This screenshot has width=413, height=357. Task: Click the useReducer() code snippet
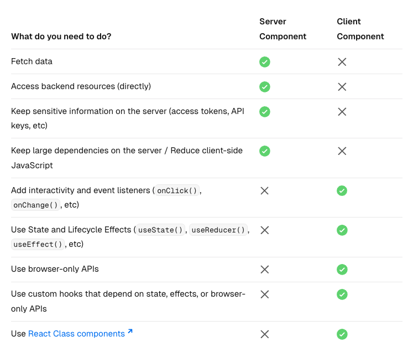point(218,230)
